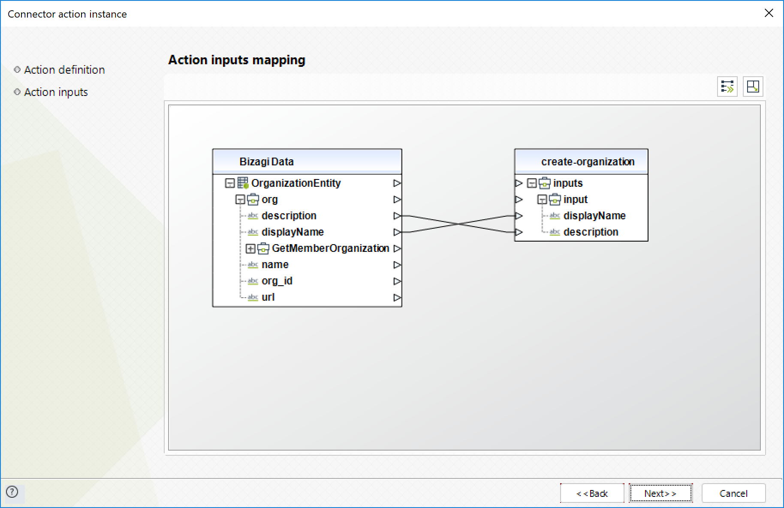Cancel the connector action wizard
The image size is (784, 508).
(733, 493)
